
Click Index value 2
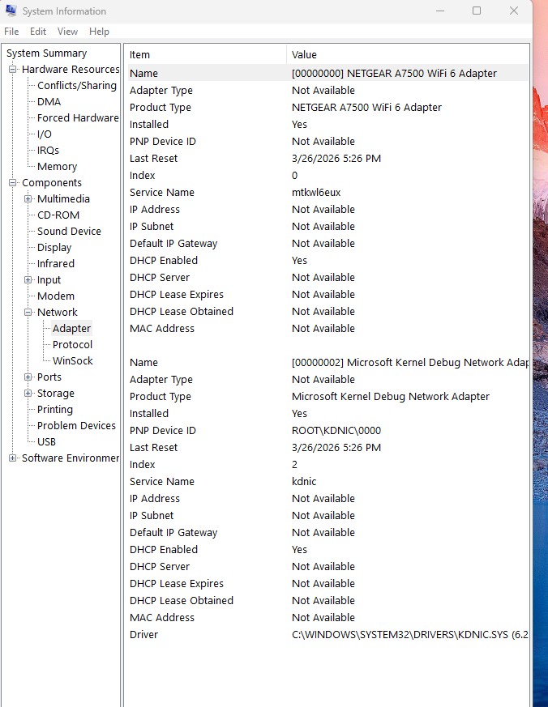pos(294,464)
